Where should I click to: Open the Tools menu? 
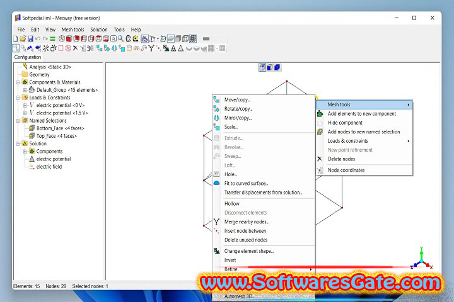click(x=119, y=30)
